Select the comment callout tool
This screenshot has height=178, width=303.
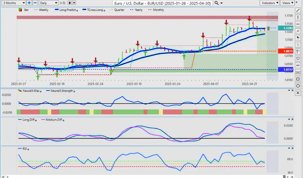pyautogui.click(x=298, y=58)
